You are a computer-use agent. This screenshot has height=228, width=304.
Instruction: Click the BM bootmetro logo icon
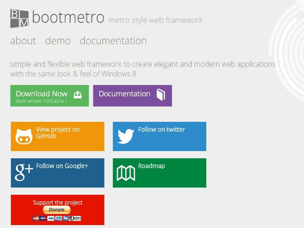[19, 18]
